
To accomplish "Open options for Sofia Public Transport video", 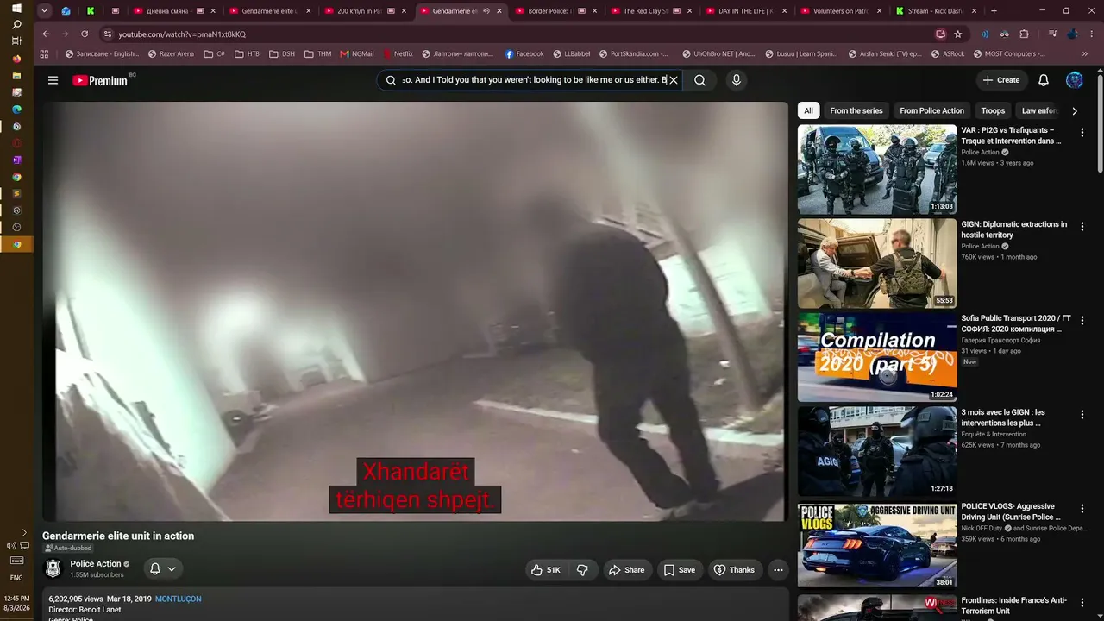I will click(x=1082, y=320).
